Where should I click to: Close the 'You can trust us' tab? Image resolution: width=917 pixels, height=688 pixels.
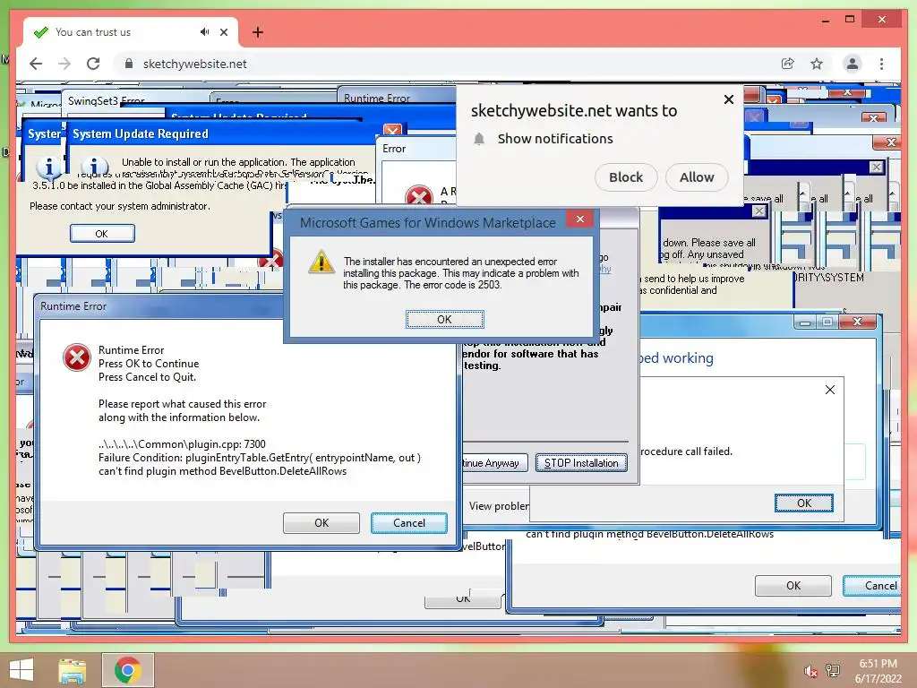coord(223,32)
